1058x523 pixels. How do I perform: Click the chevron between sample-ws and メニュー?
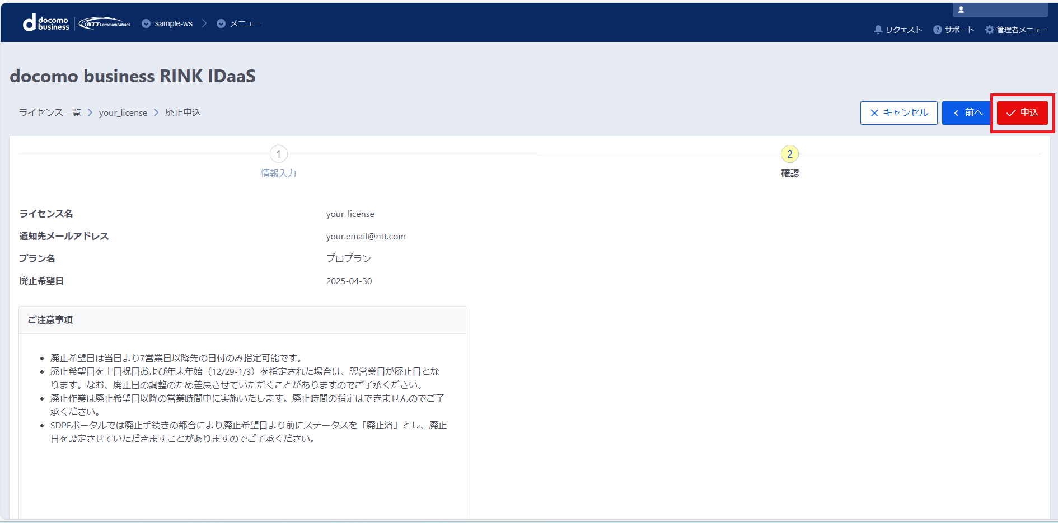tap(204, 23)
